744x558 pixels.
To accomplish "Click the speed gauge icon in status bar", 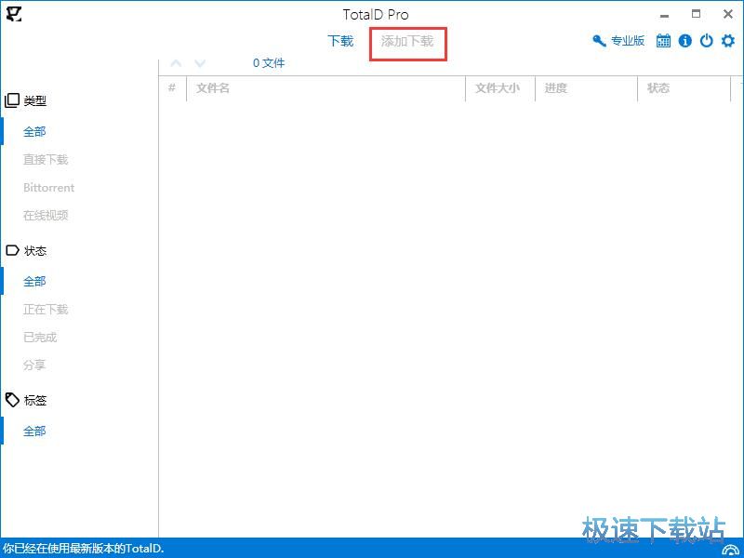I will 730,550.
